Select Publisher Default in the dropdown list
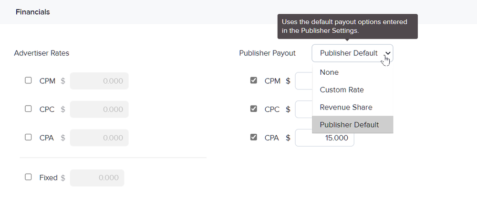Image resolution: width=477 pixels, height=209 pixels. tap(353, 125)
